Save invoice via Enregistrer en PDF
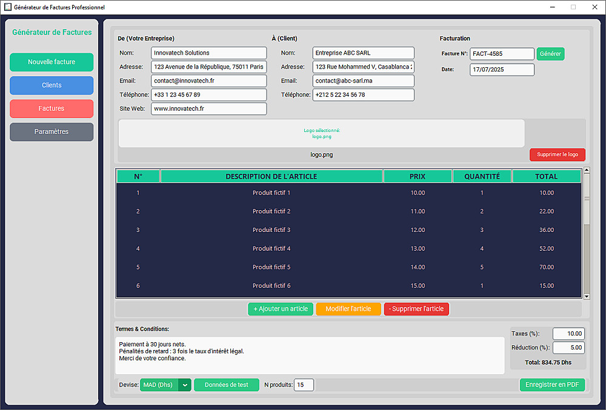Viewport: 606px width, 410px height. click(552, 385)
